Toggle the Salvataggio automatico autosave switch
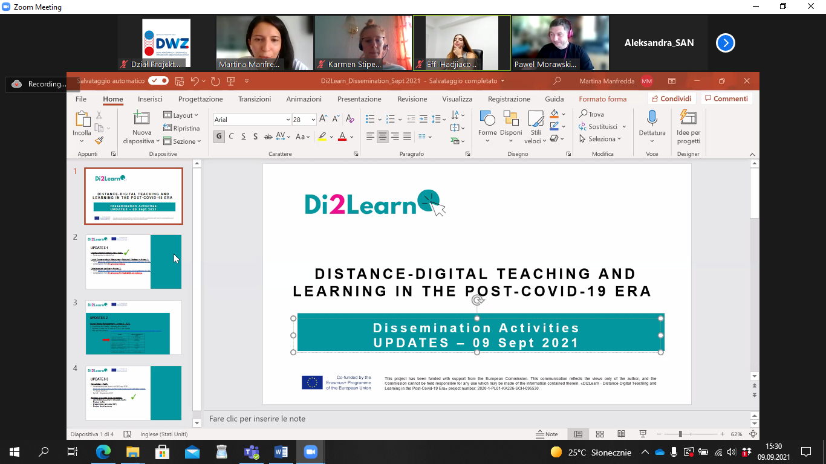Viewport: 826px width, 464px height. click(158, 80)
